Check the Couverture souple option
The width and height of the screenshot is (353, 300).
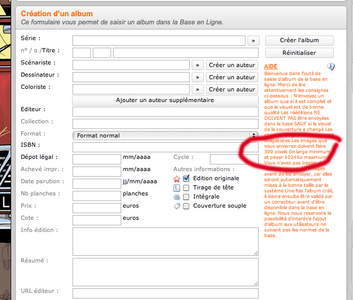[186, 206]
